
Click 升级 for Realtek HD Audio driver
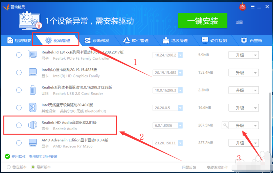[x=240, y=126]
